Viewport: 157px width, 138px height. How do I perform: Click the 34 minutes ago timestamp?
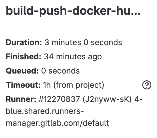[x=73, y=57]
